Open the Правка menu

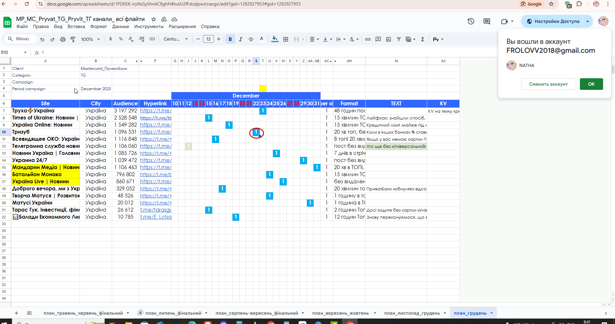41,26
